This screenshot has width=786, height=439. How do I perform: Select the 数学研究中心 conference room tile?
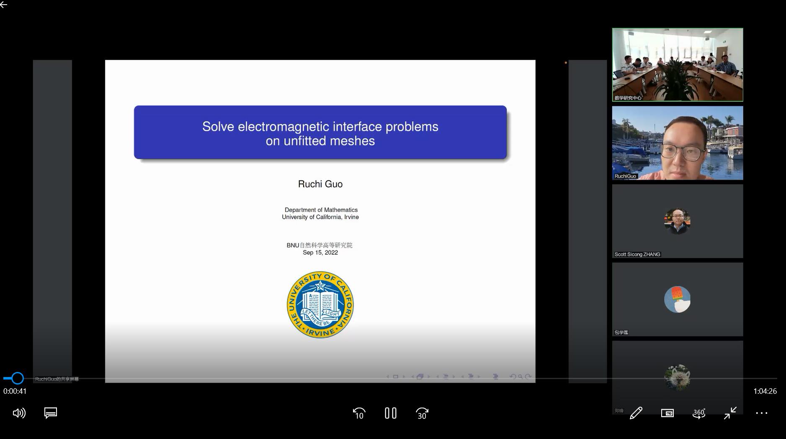tap(677, 65)
